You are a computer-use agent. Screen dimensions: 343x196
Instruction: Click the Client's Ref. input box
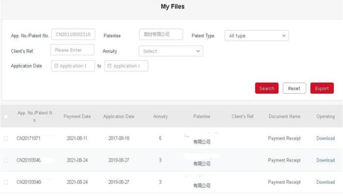click(x=72, y=50)
